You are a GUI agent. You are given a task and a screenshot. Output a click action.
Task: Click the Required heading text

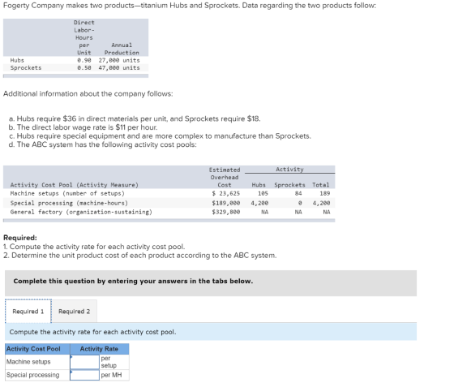tap(20, 238)
